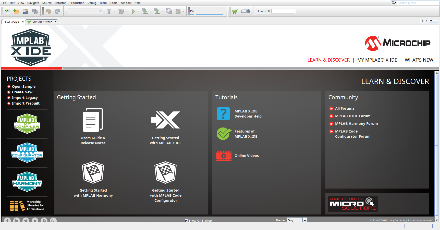Open the MPLAB XC Compiler logo
Image resolution: width=440 pixels, height=230 pixels.
(x=27, y=124)
